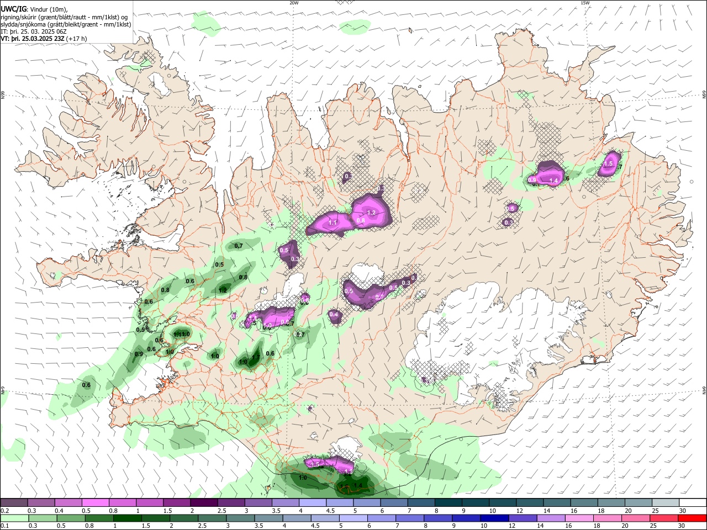Click the palest green rain swatch between 0.1 and 0.3
The height and width of the screenshot is (530, 707).
14,518
